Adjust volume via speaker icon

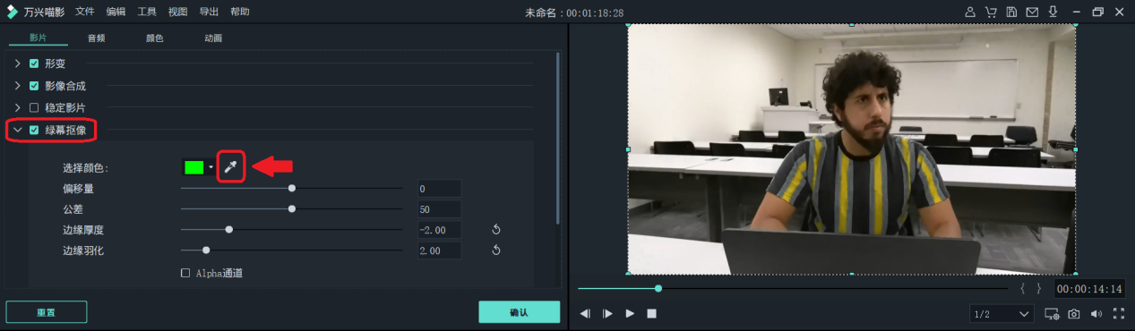click(x=1096, y=314)
